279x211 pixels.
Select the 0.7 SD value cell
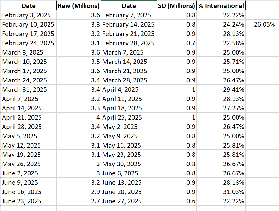pyautogui.click(x=176, y=43)
